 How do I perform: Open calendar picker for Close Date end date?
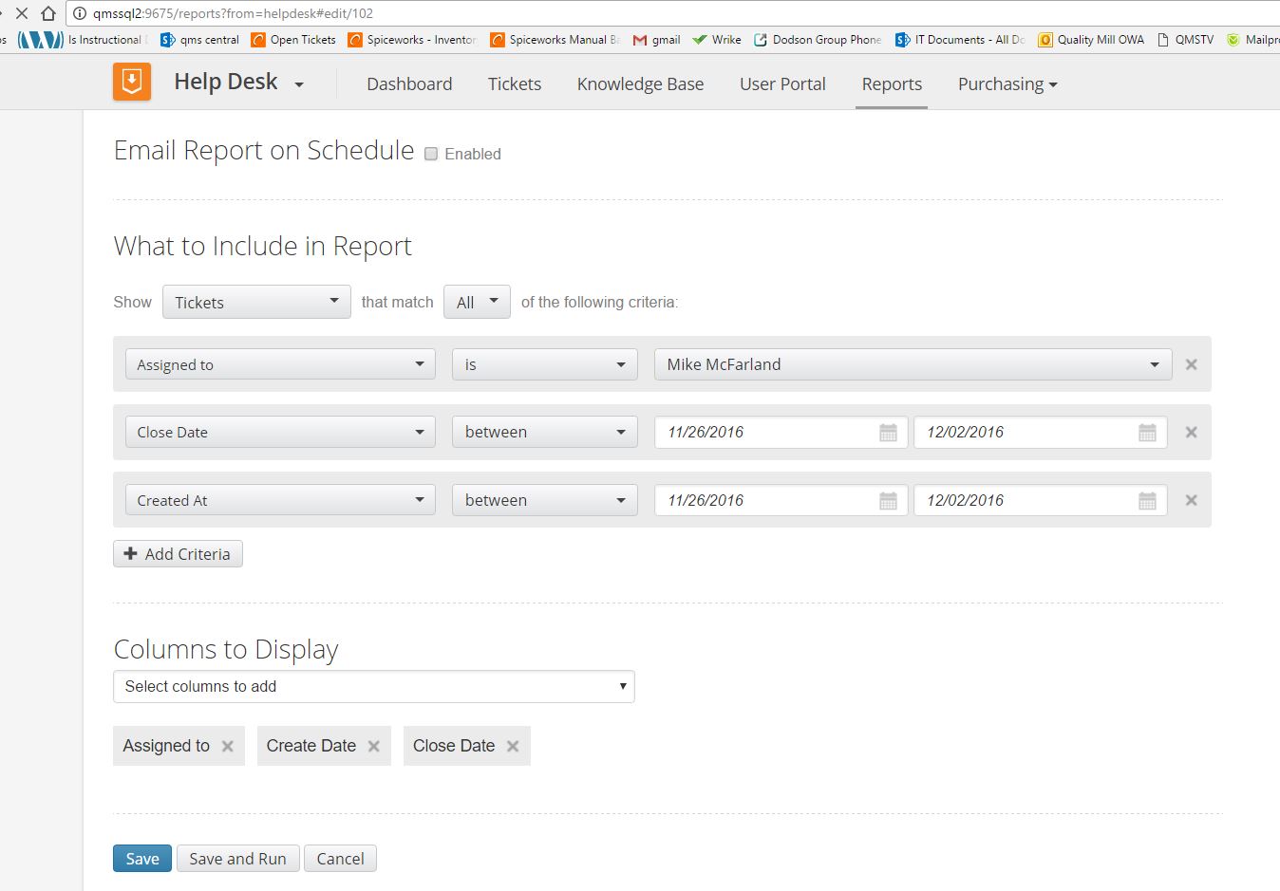click(x=1146, y=432)
